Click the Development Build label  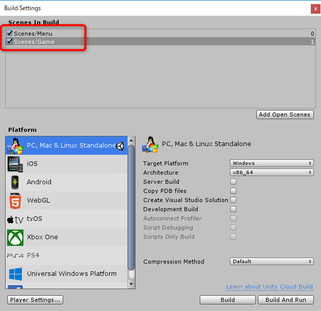(171, 209)
